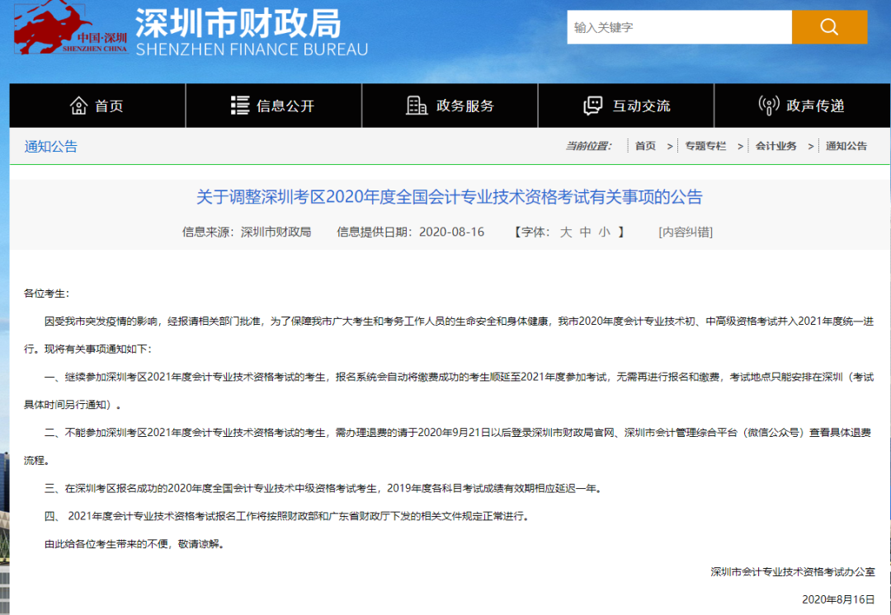Image resolution: width=891 pixels, height=615 pixels.
Task: Click the building icon beside 政务服务
Action: [417, 106]
